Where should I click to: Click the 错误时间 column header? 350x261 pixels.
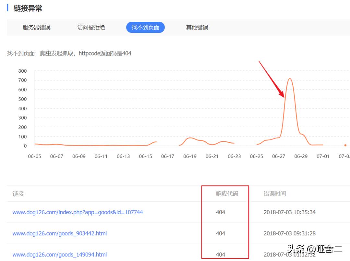pos(275,193)
